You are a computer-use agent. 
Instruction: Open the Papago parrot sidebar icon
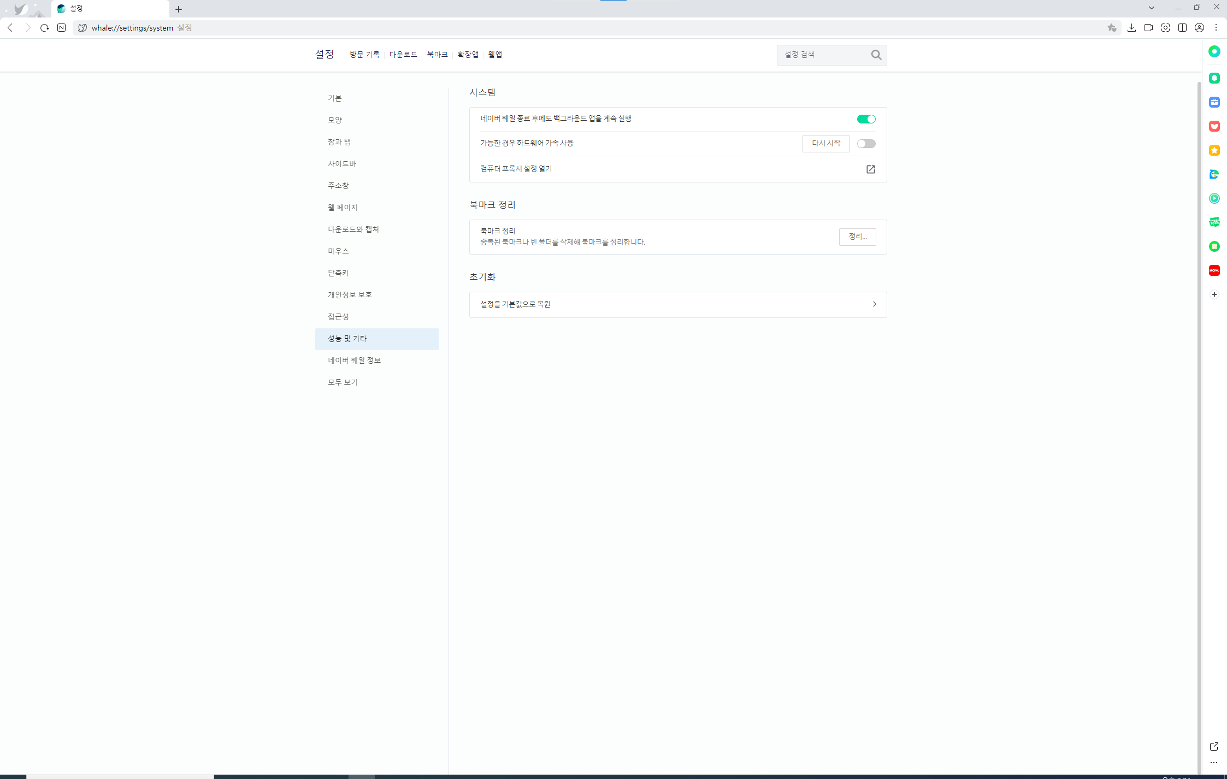(x=1214, y=174)
